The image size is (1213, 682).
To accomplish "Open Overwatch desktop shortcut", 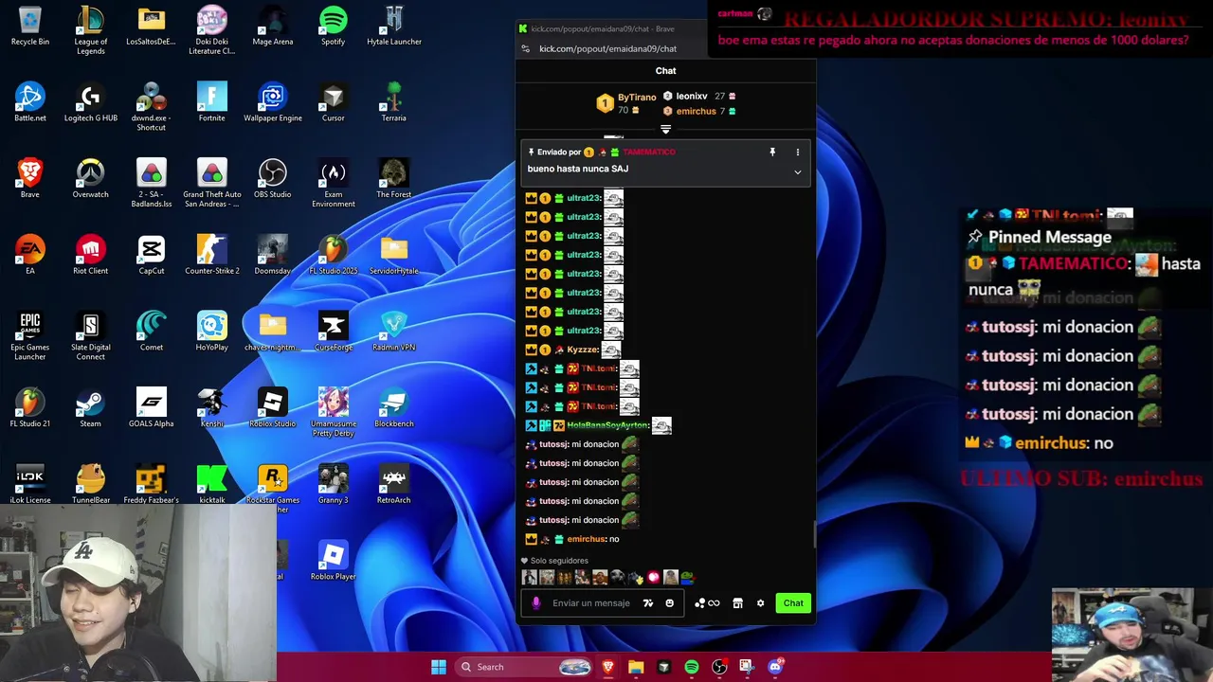I will point(91,179).
